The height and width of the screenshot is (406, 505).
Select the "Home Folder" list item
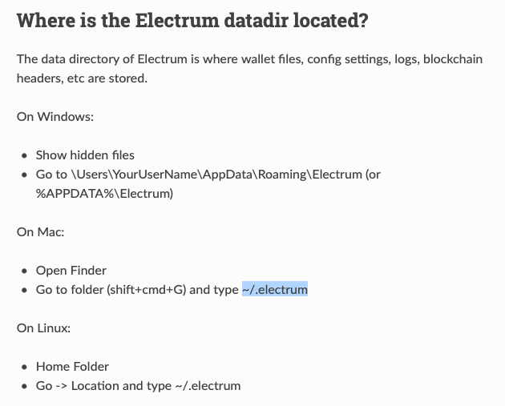[72, 367]
